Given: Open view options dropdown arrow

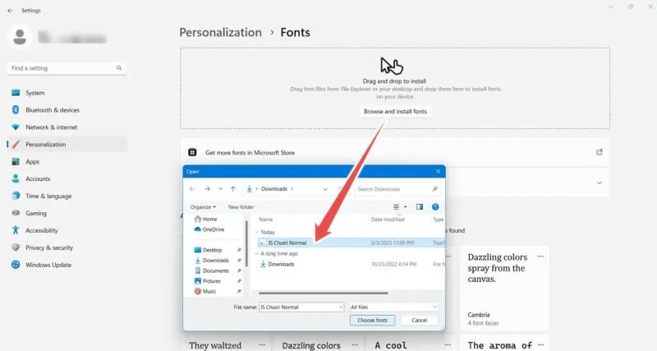Looking at the screenshot, I should (405, 207).
